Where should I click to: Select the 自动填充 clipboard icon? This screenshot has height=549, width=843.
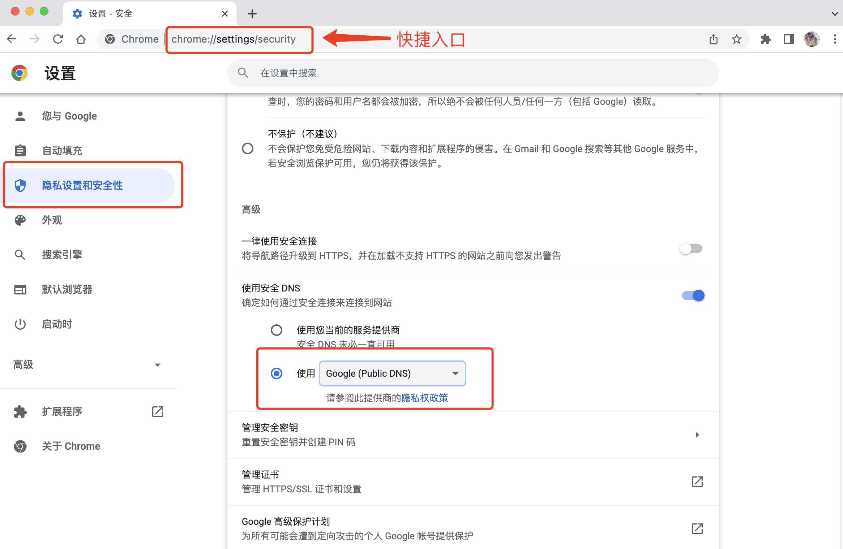pyautogui.click(x=20, y=151)
